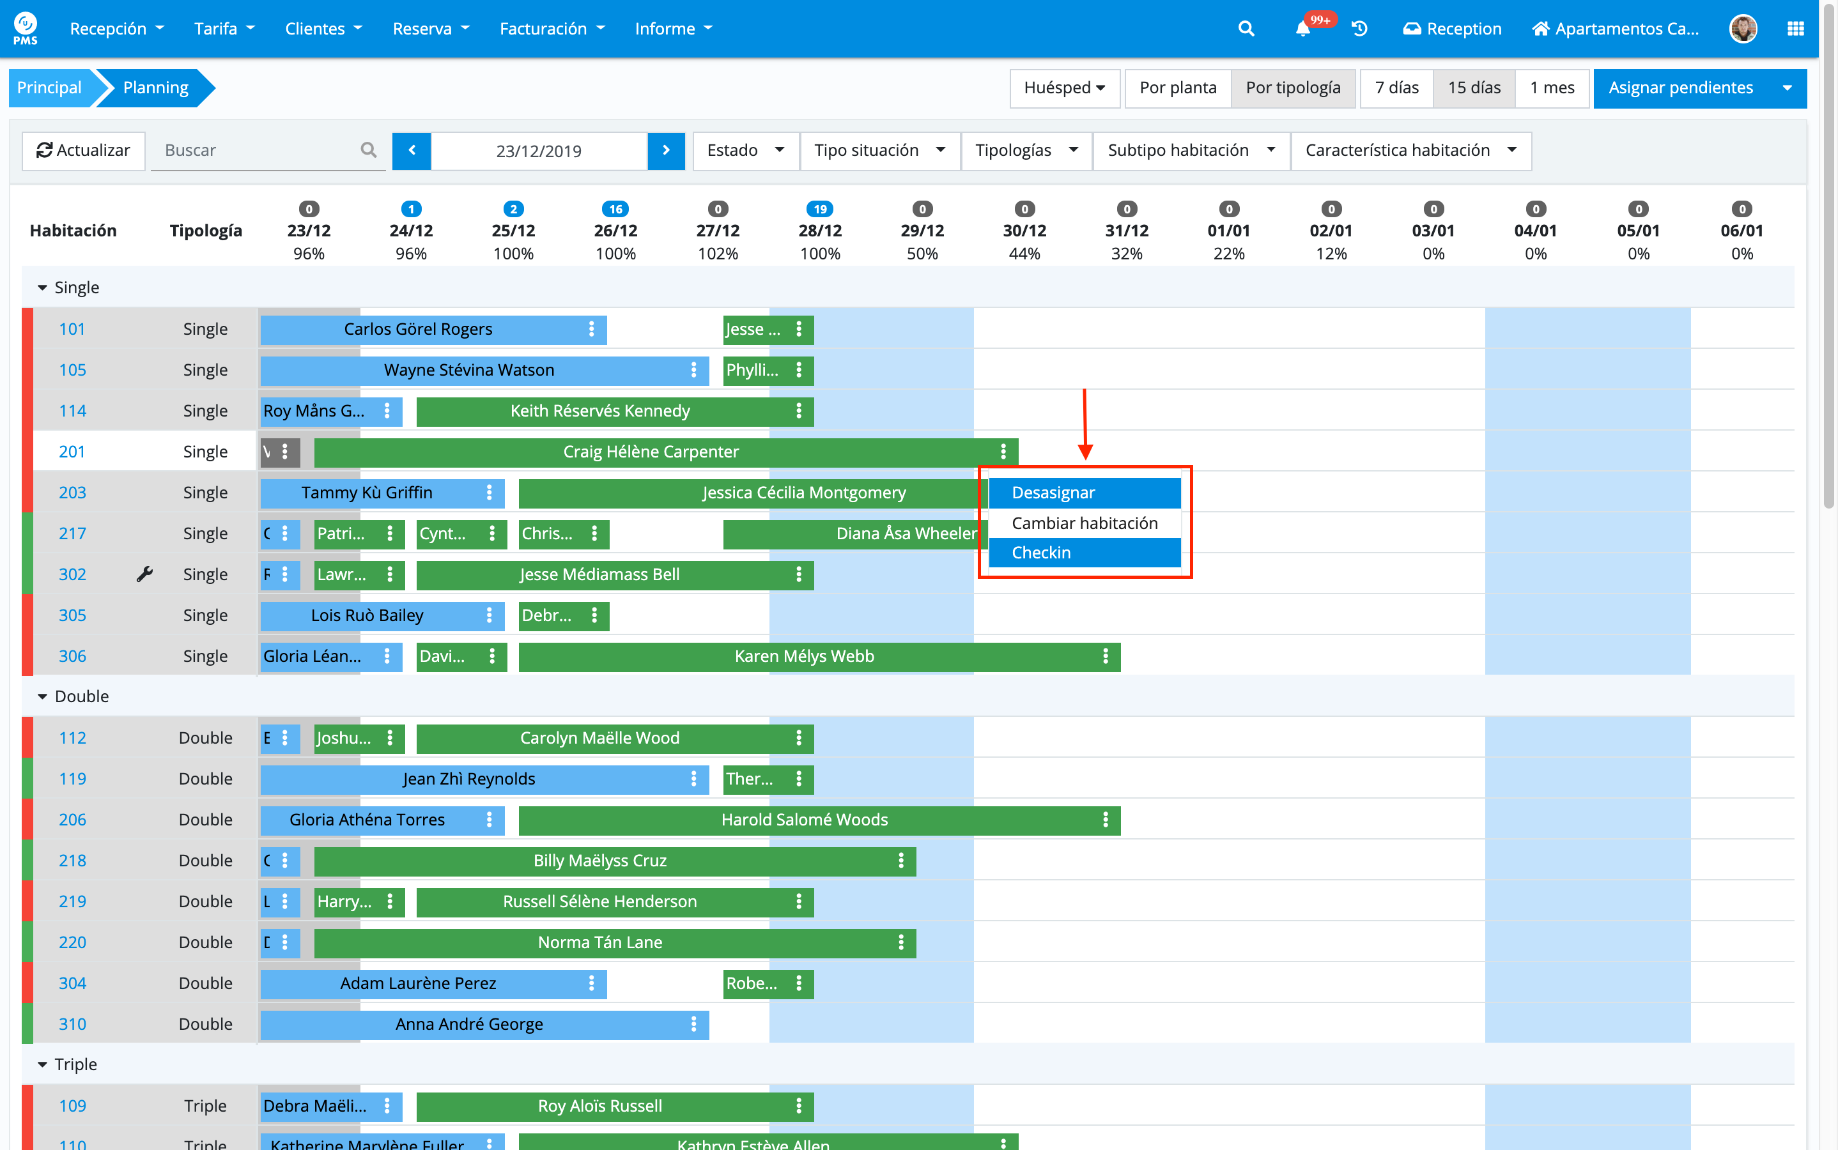Click the user avatar picture
Viewport: 1838px width, 1150px height.
click(1742, 29)
